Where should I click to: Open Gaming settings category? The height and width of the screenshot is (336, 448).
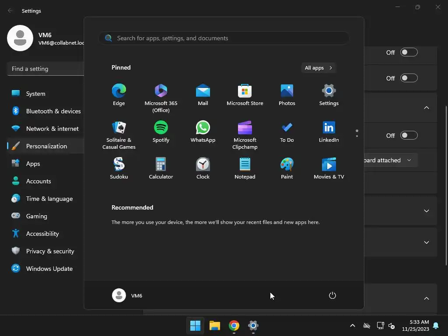[45, 216]
